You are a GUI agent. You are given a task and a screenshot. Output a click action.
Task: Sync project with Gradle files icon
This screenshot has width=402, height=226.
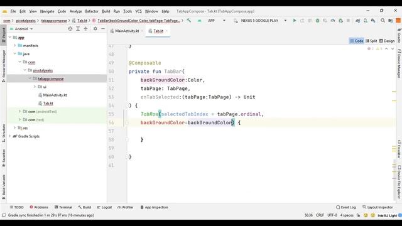tap(357, 21)
